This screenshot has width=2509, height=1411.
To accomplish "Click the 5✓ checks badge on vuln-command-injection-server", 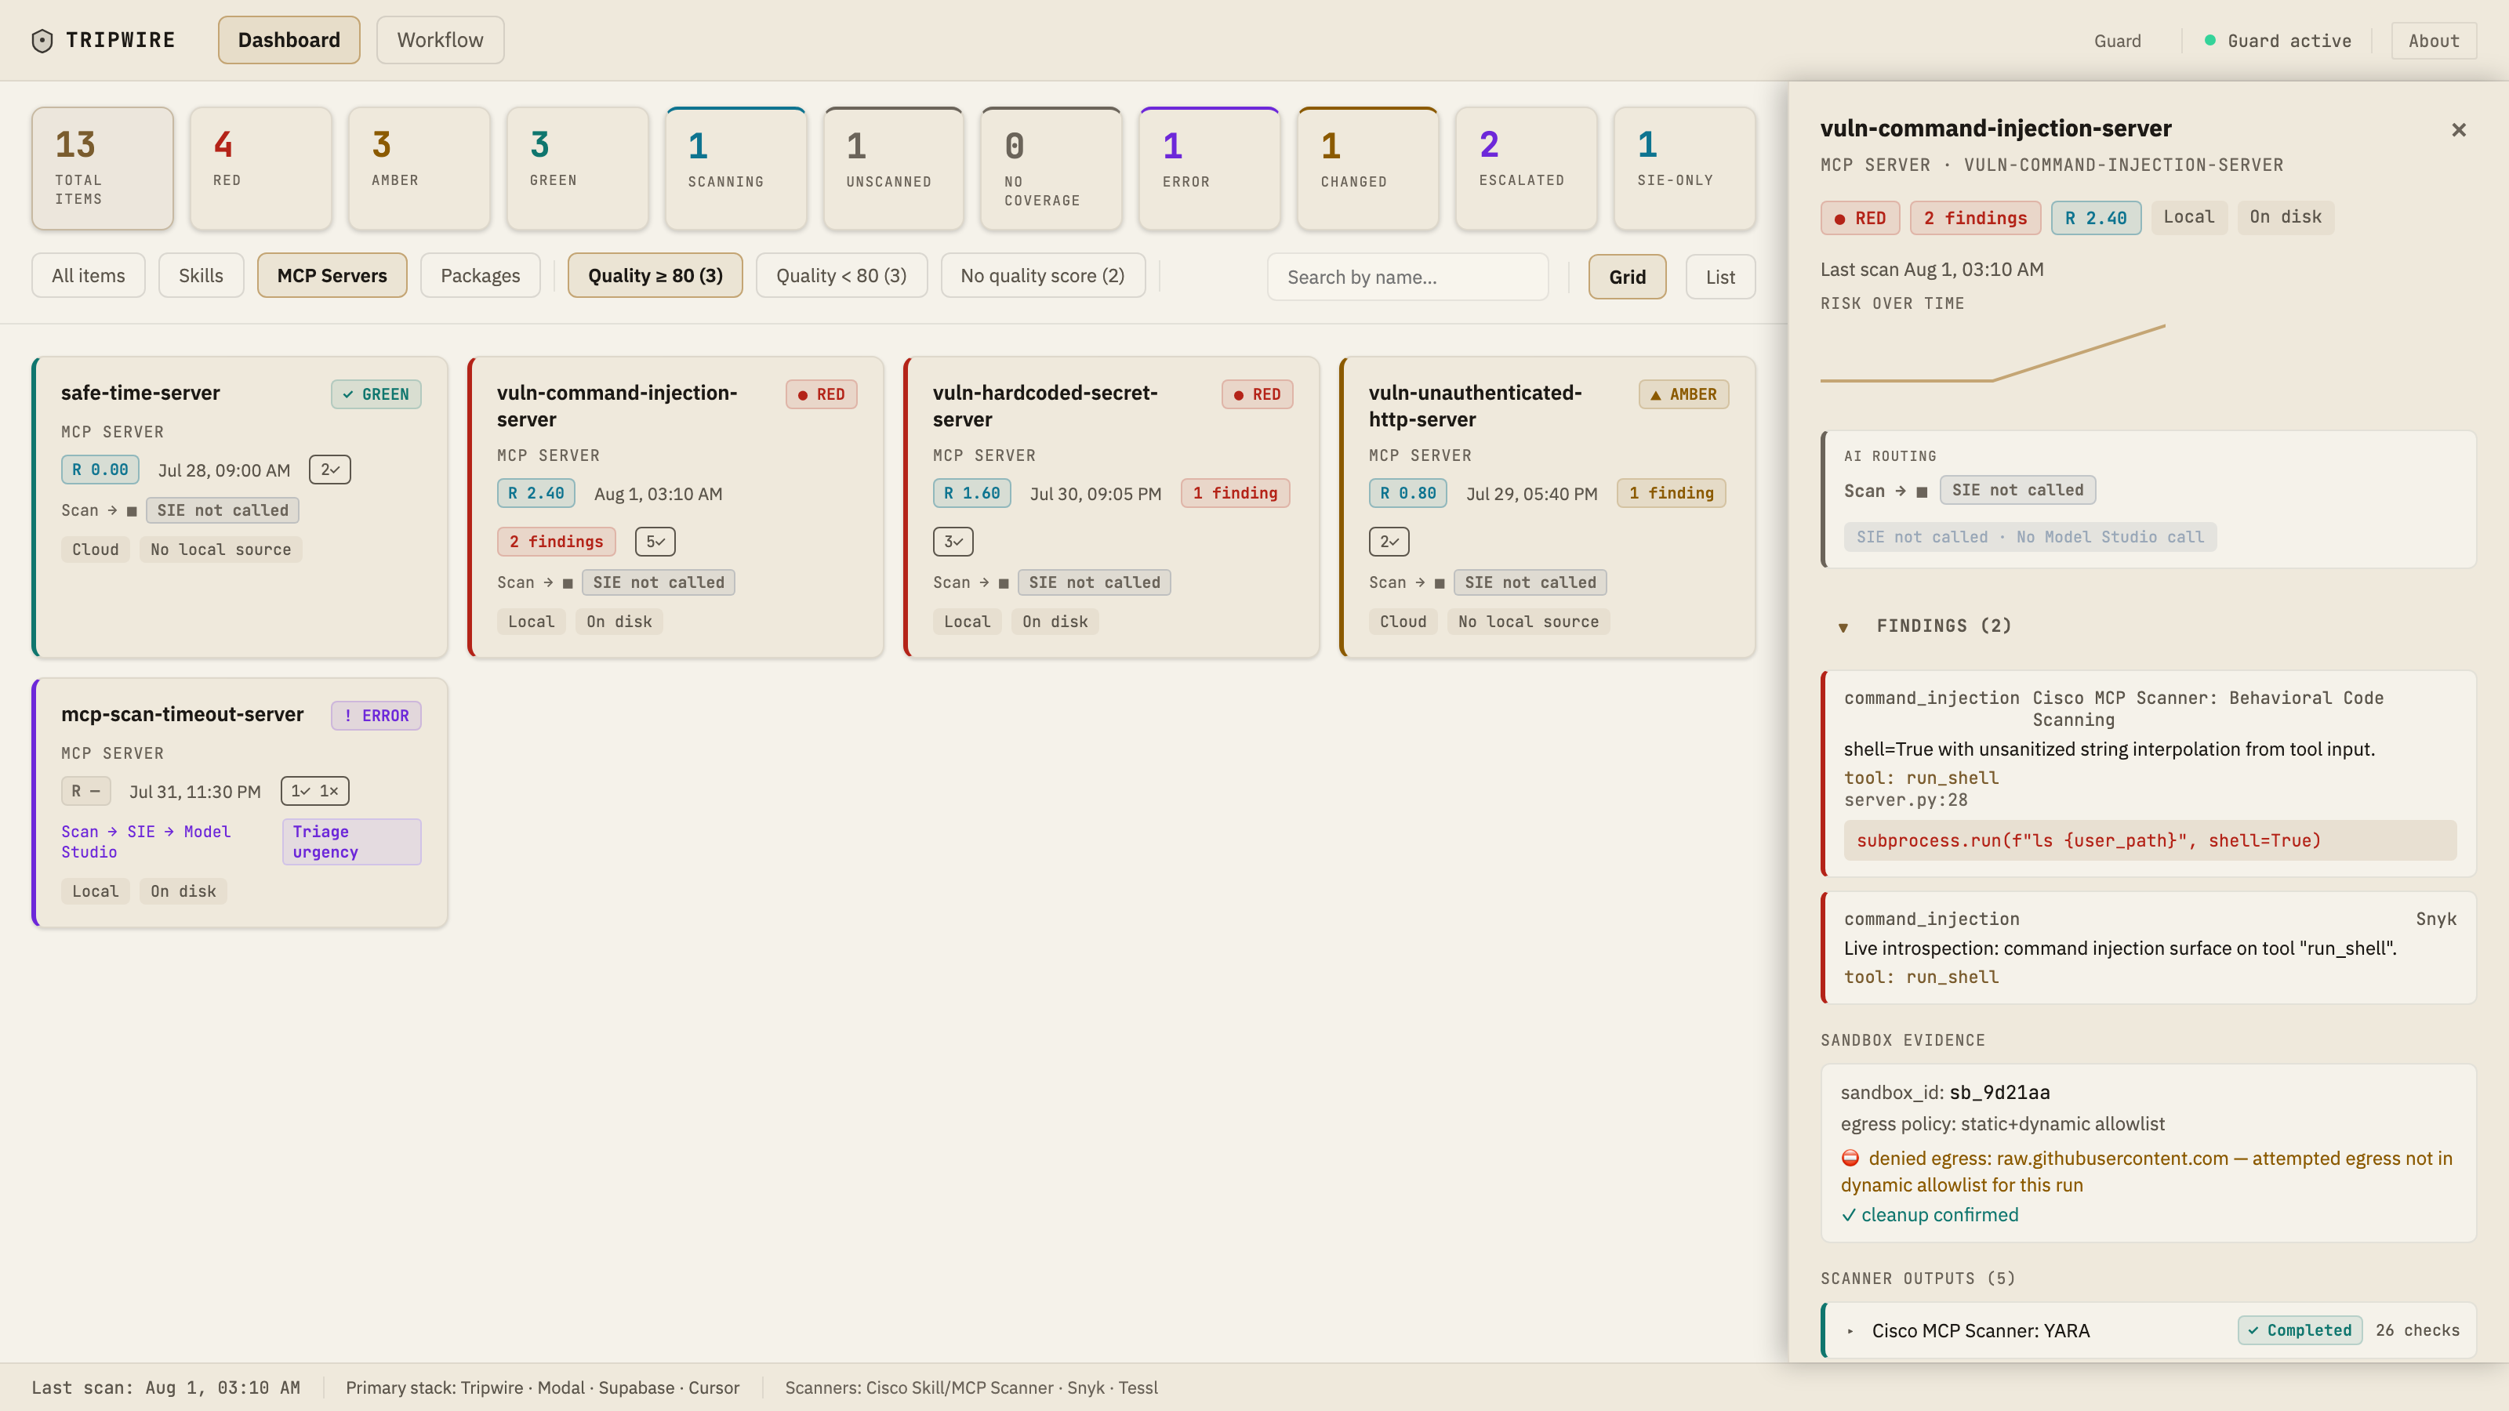I will 655,542.
